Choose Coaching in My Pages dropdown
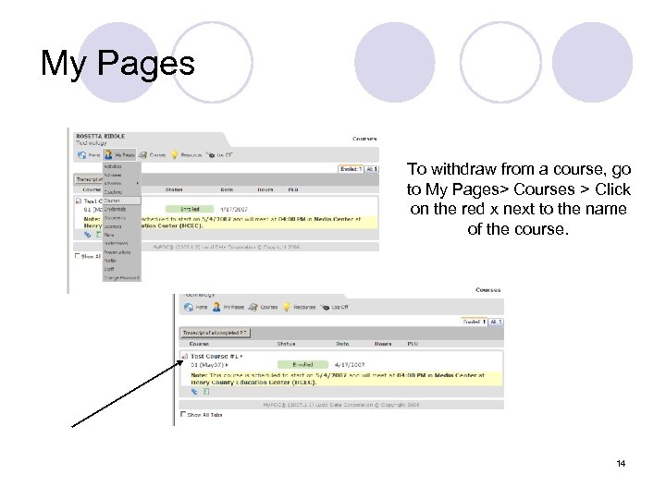This screenshot has height=499, width=666. point(122,192)
